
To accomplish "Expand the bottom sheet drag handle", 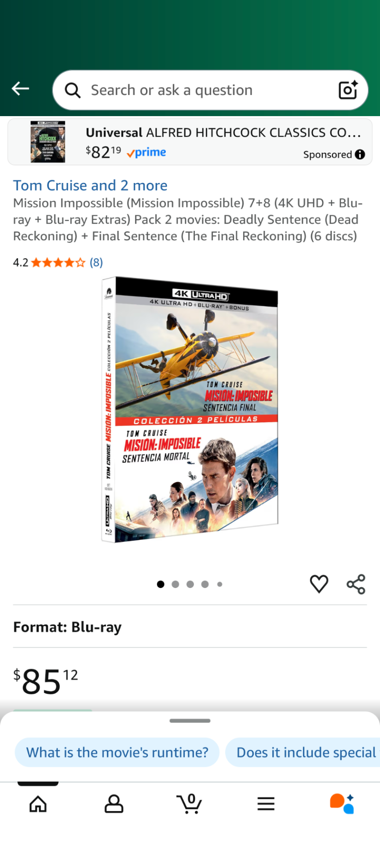I will point(190,721).
